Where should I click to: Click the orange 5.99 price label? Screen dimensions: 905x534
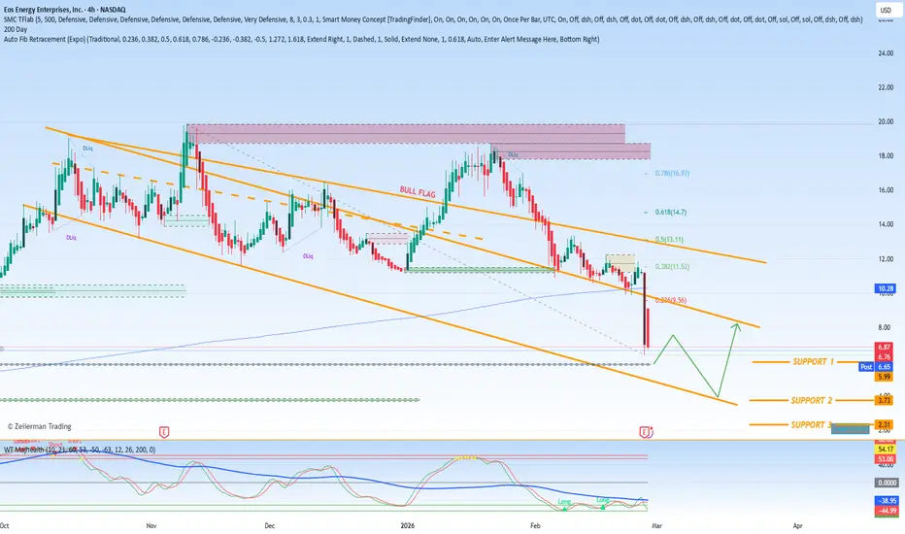(x=885, y=377)
